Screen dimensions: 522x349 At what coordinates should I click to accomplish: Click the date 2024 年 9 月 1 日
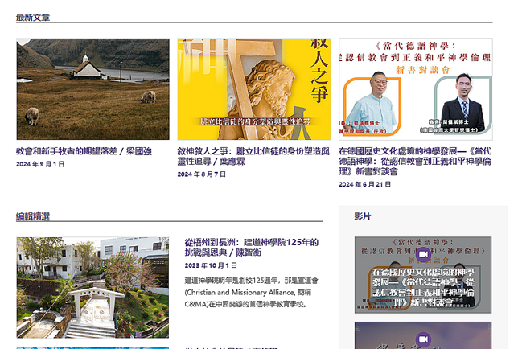click(x=40, y=164)
